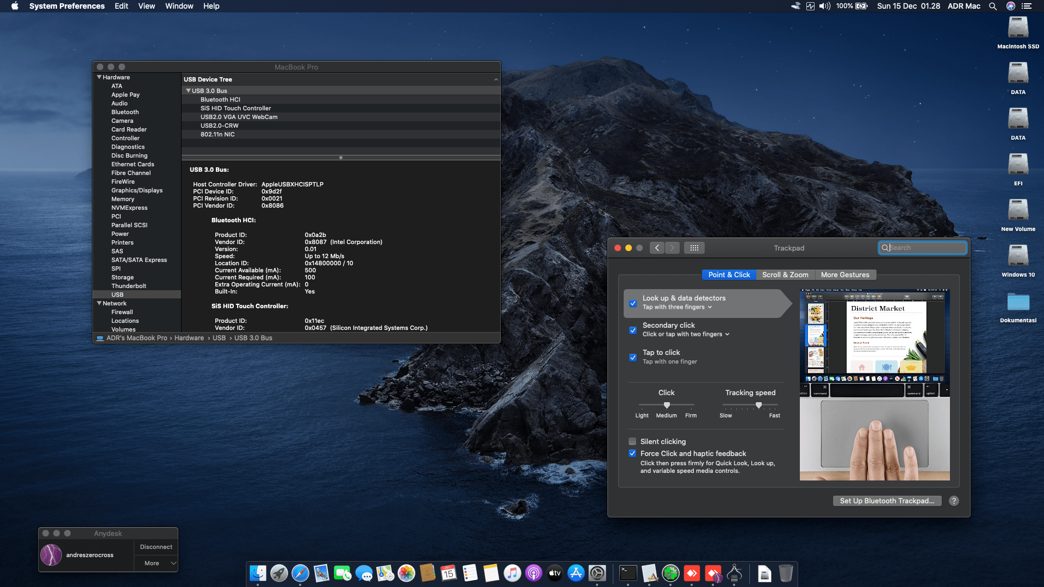1044x587 pixels.
Task: Click Disconnect in Anydesk window
Action: [156, 547]
